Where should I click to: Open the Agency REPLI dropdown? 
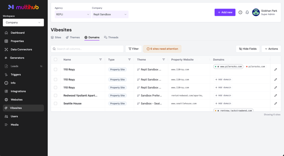[73, 14]
